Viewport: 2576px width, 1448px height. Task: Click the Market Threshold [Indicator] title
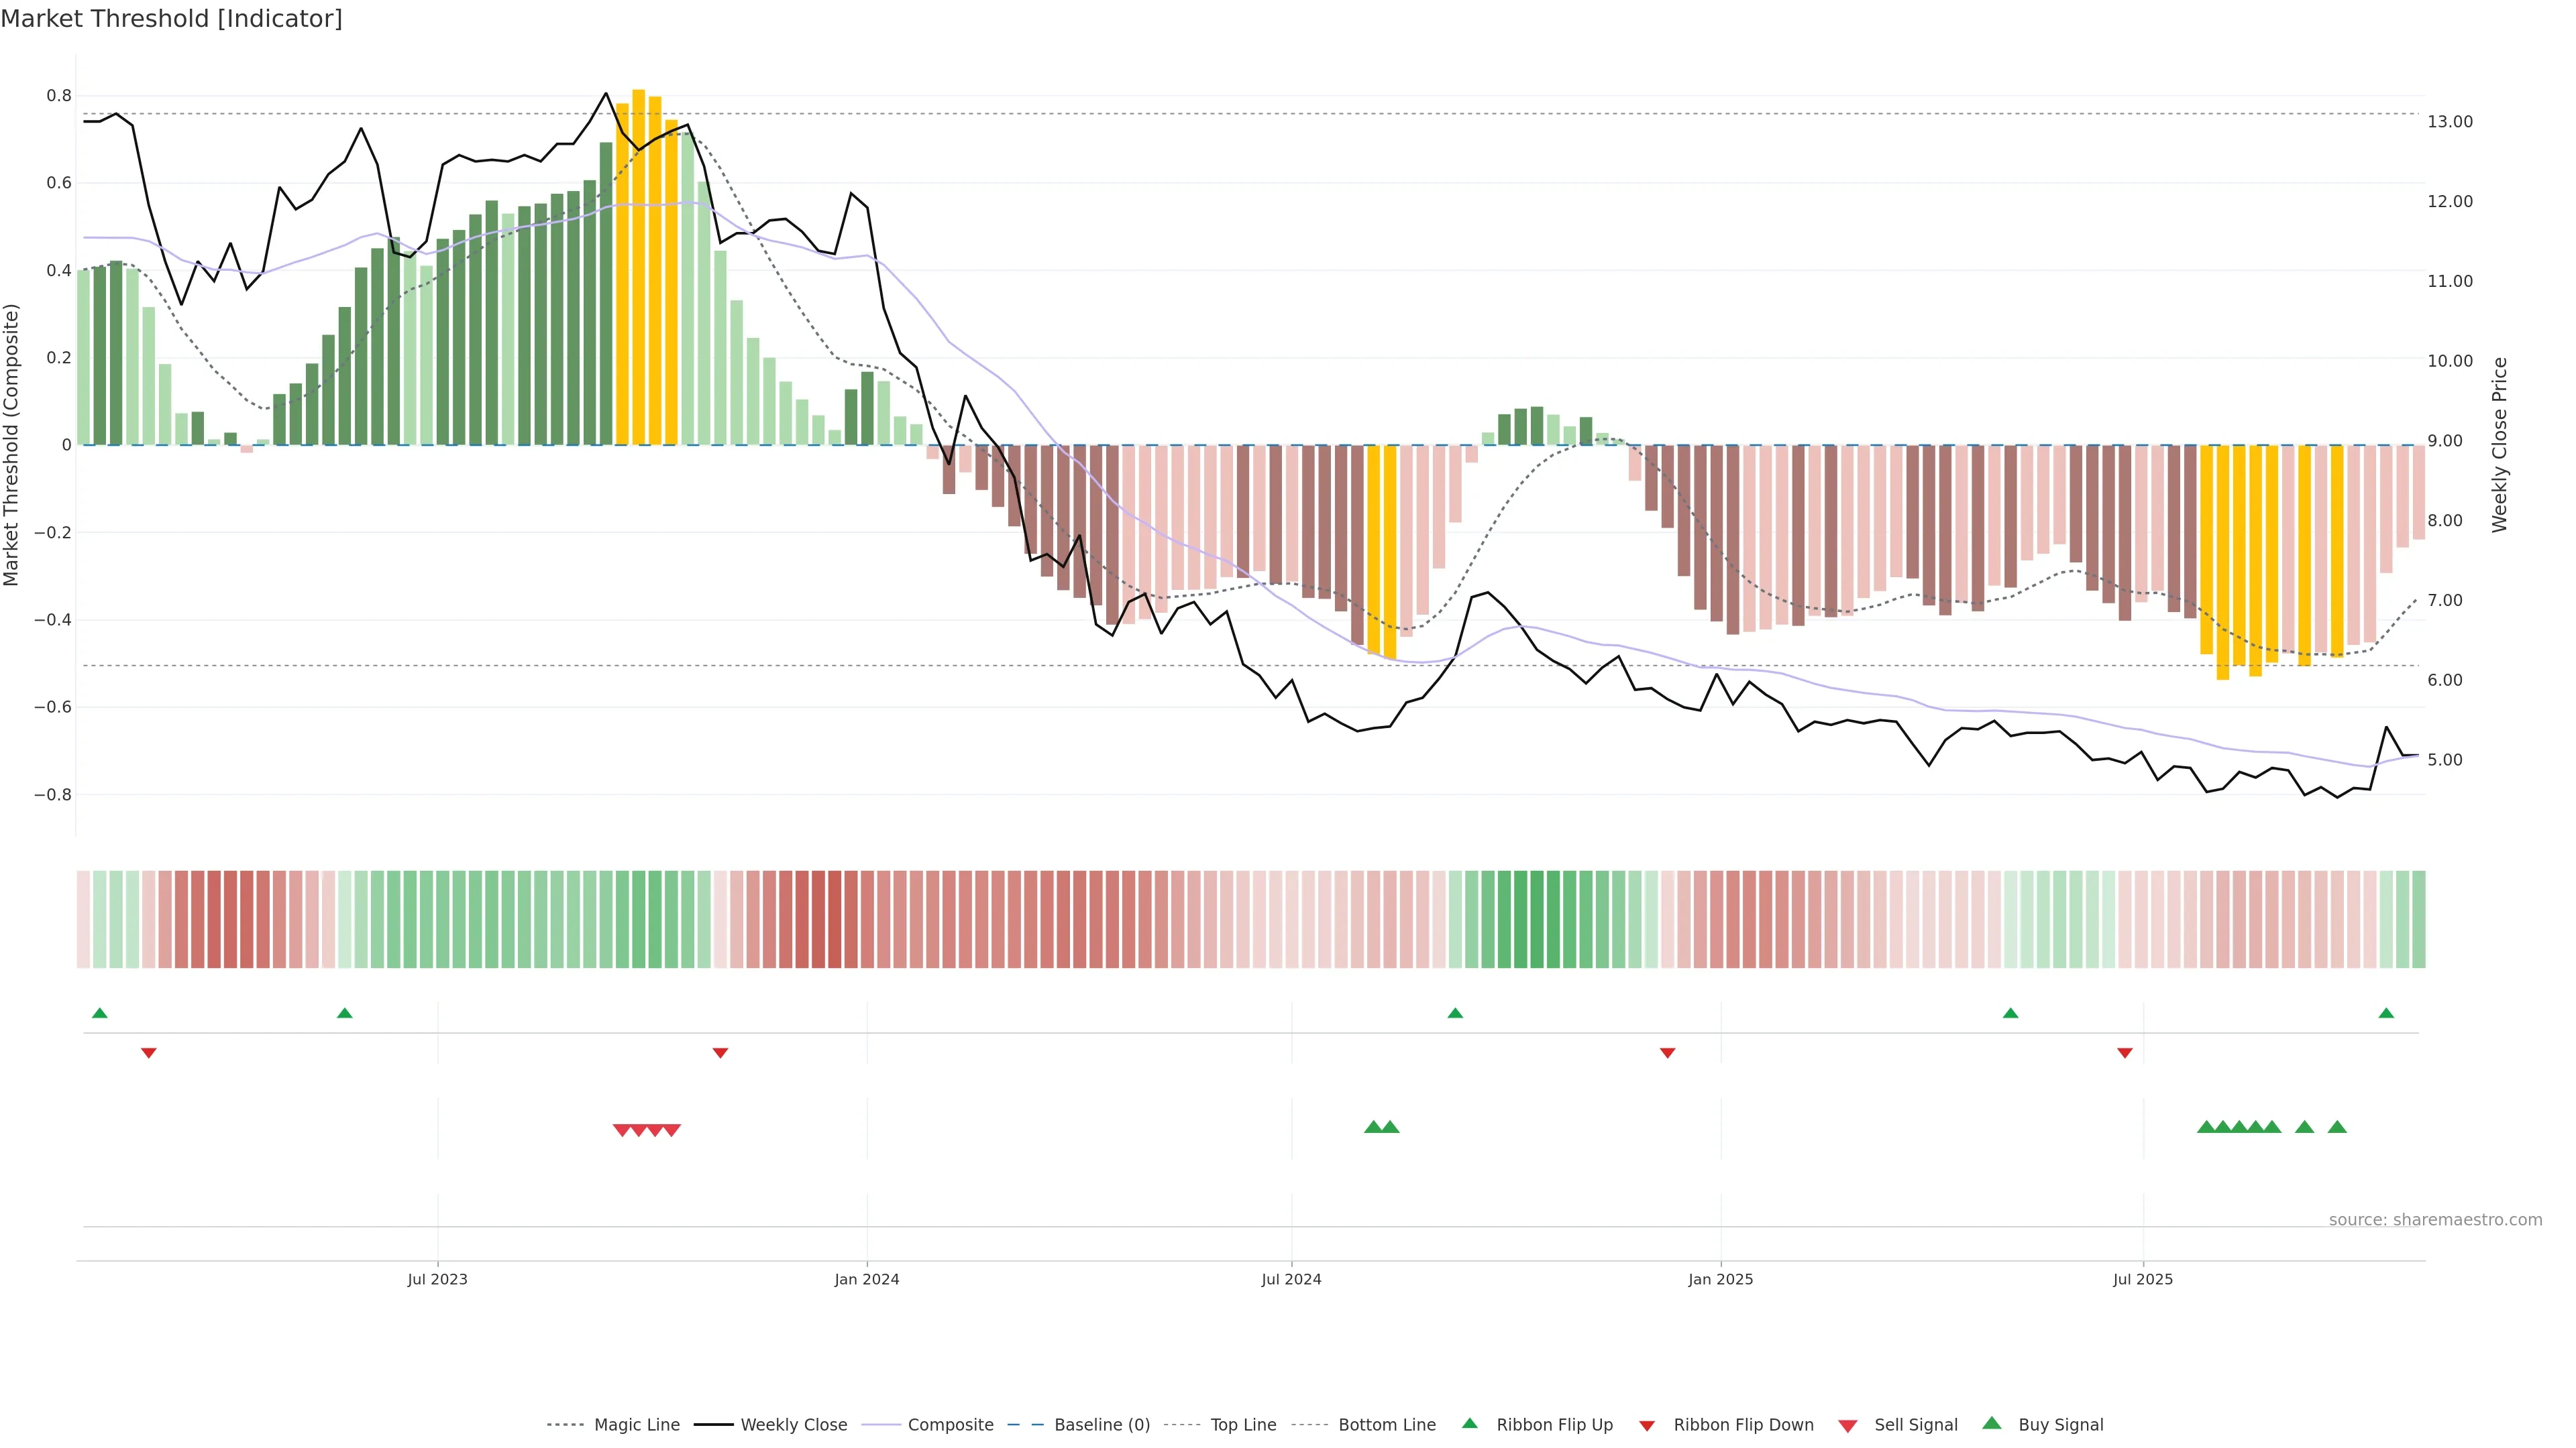coord(171,19)
